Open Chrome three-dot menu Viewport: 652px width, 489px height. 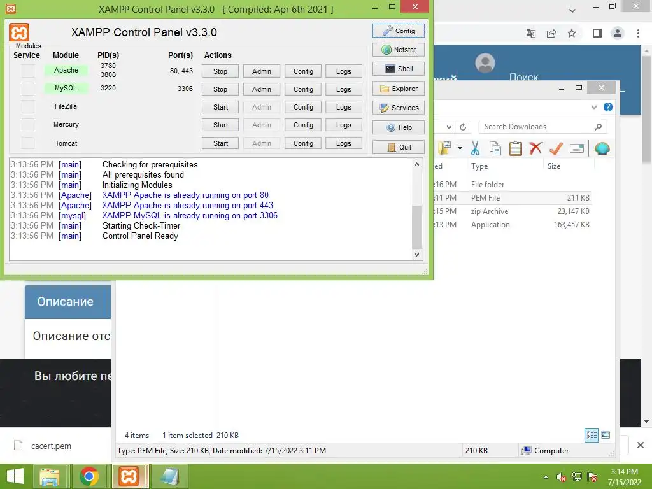pos(638,33)
